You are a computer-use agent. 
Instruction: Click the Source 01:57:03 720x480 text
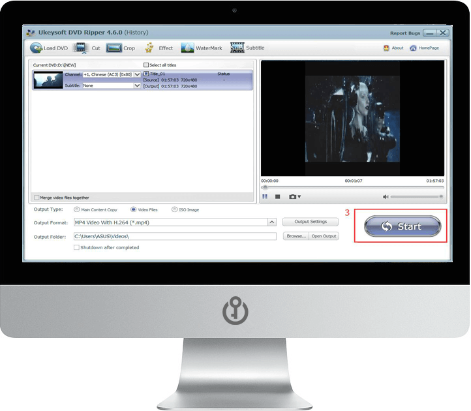(170, 80)
